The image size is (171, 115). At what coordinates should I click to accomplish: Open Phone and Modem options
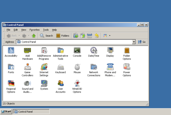pos(110,70)
